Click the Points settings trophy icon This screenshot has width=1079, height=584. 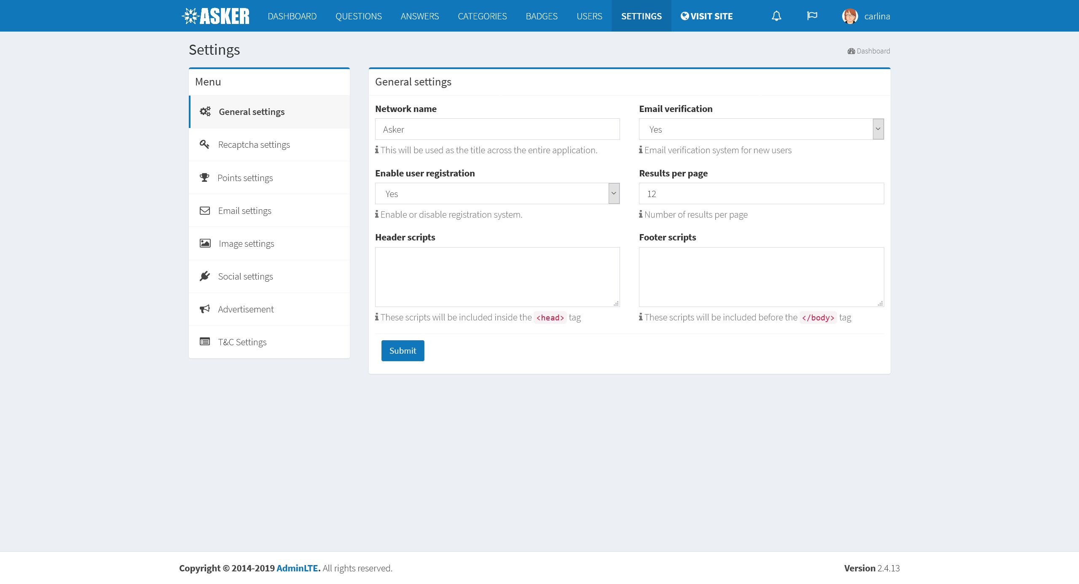(x=204, y=178)
